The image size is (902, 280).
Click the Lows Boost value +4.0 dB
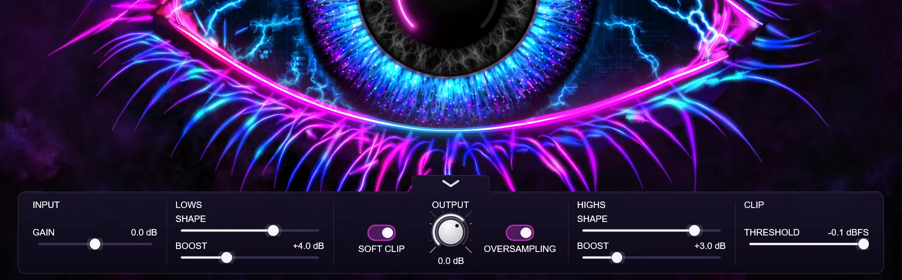click(x=308, y=246)
